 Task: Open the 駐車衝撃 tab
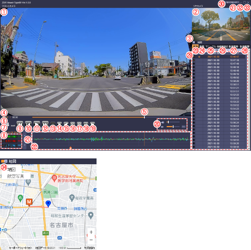[245, 46]
